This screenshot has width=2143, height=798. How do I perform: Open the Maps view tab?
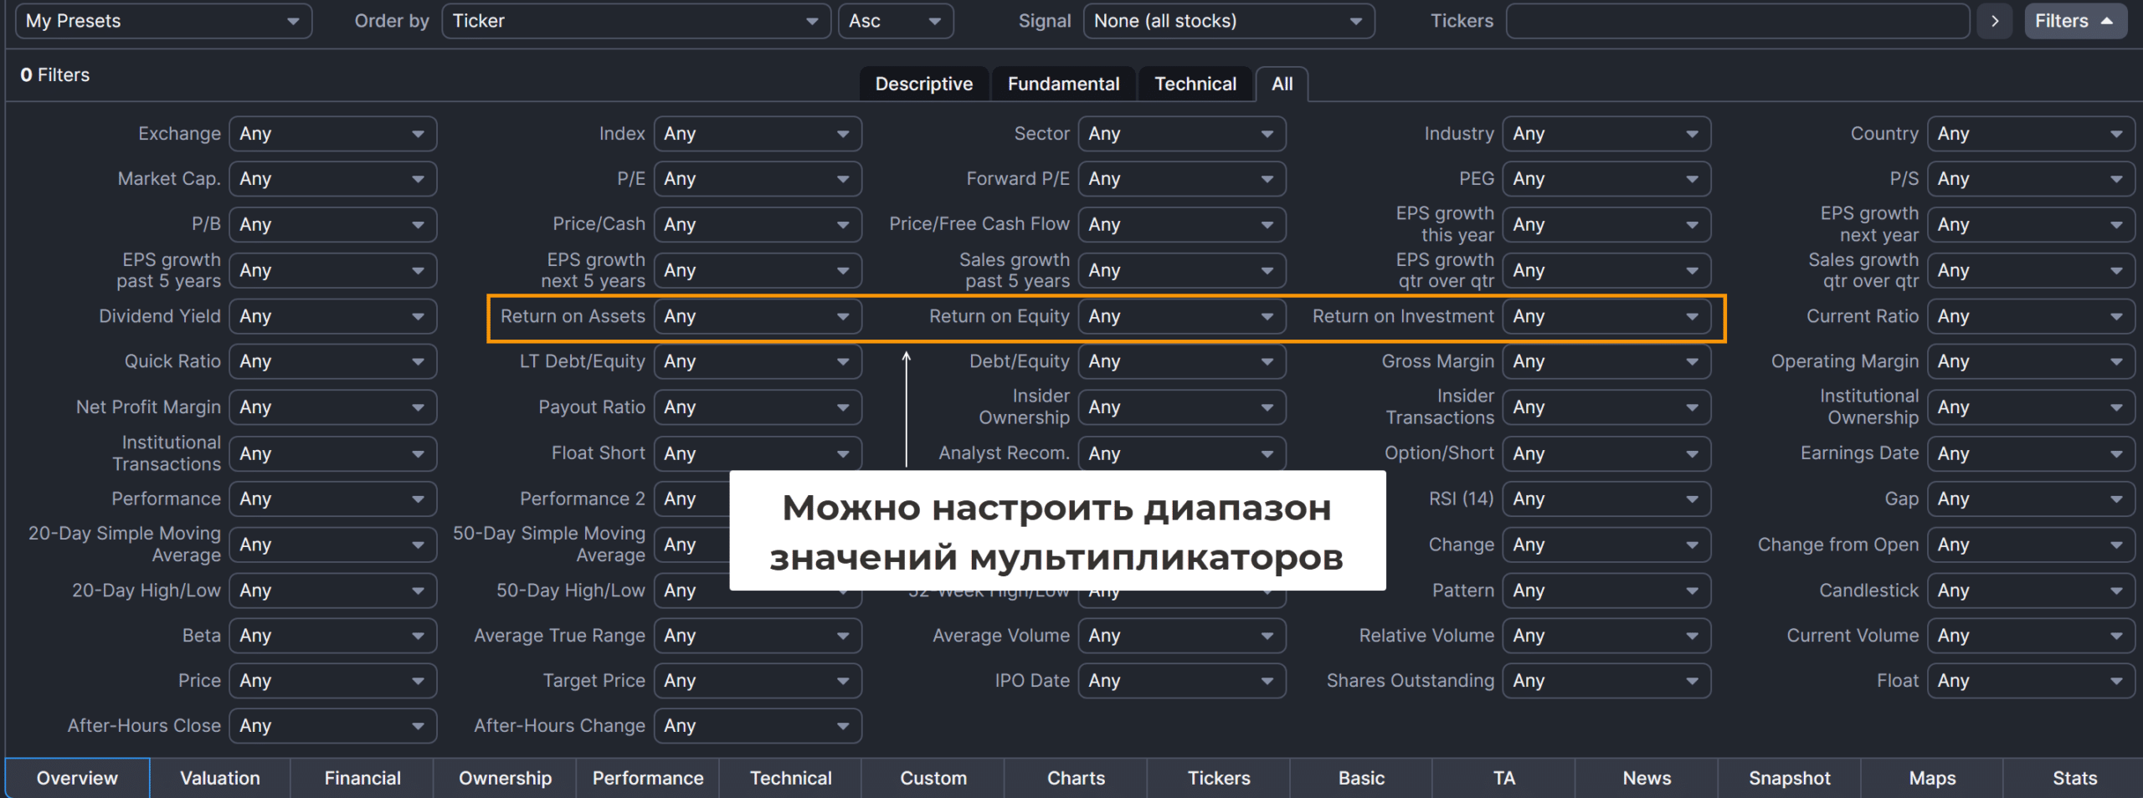1931,778
